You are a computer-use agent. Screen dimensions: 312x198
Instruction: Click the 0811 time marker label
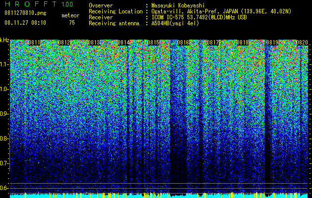[x=34, y=43]
